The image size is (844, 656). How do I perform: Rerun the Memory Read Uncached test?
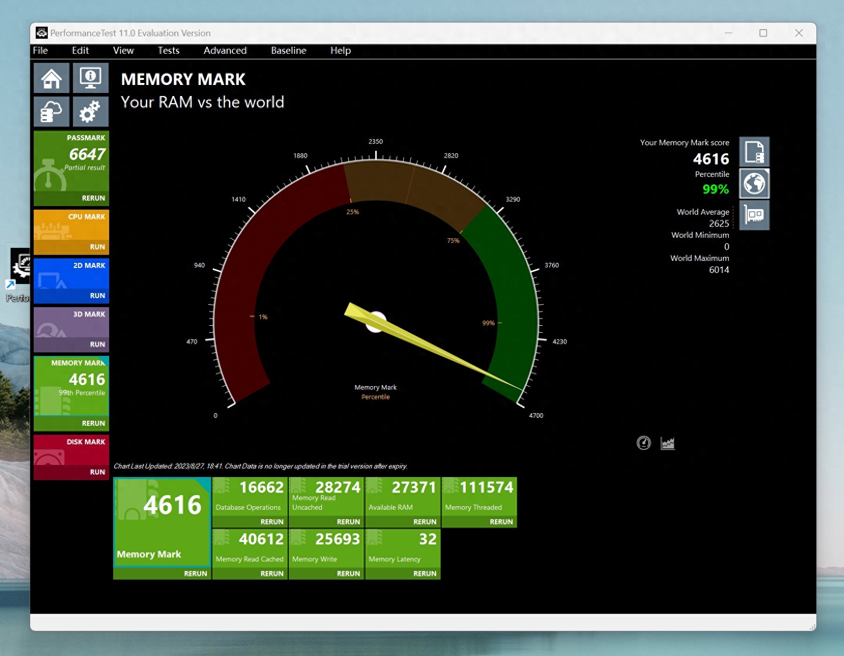pos(349,522)
